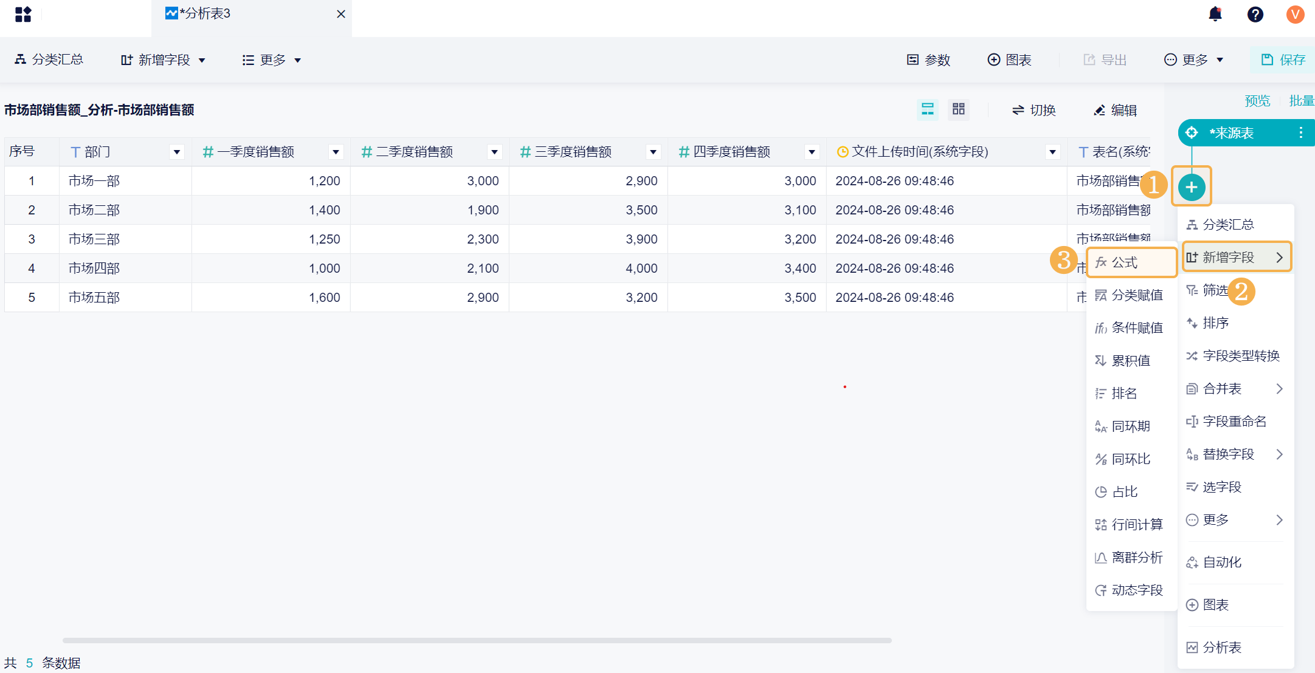This screenshot has height=673, width=1315.
Task: Open the 更多 dropdown next to 导出
Action: [x=1193, y=60]
